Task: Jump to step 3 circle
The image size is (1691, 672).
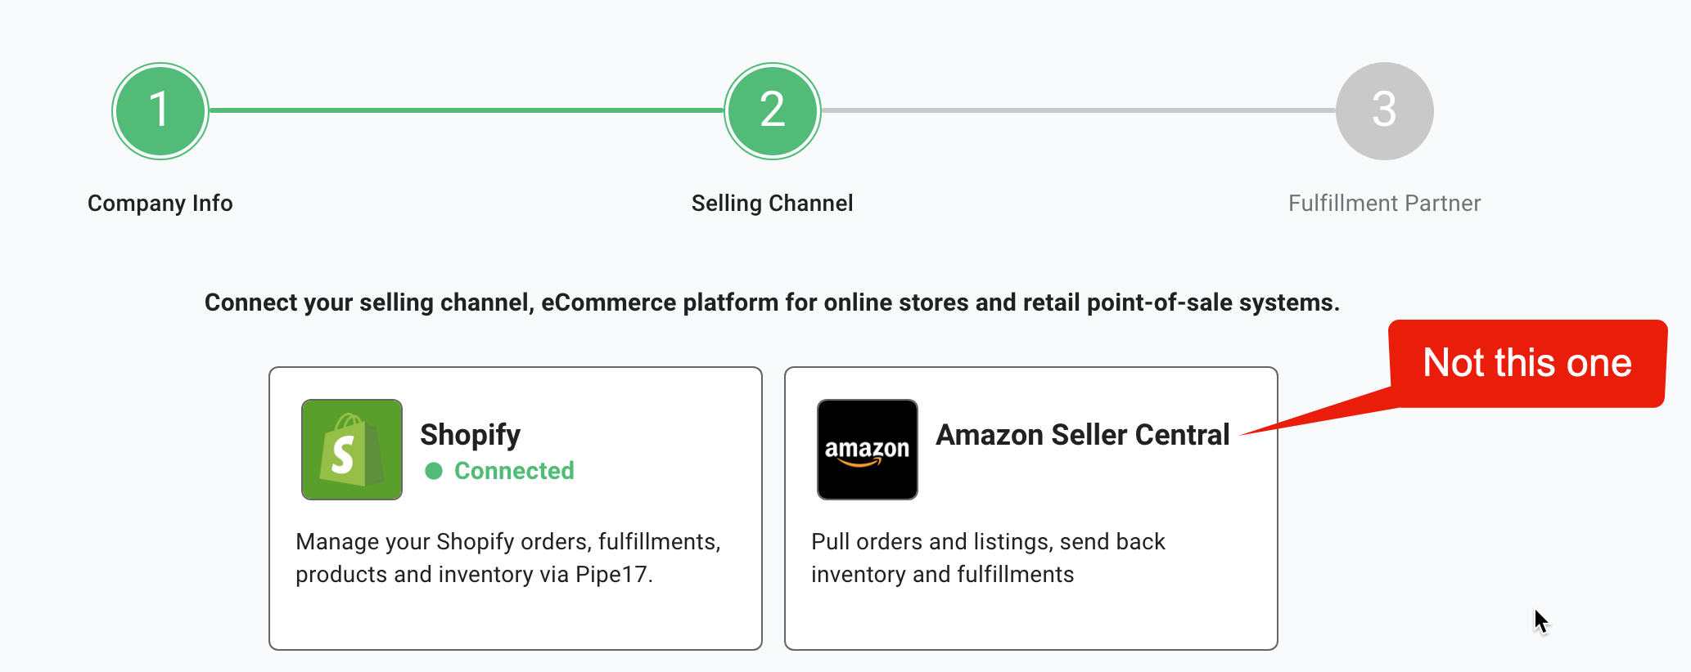Action: pos(1385,110)
